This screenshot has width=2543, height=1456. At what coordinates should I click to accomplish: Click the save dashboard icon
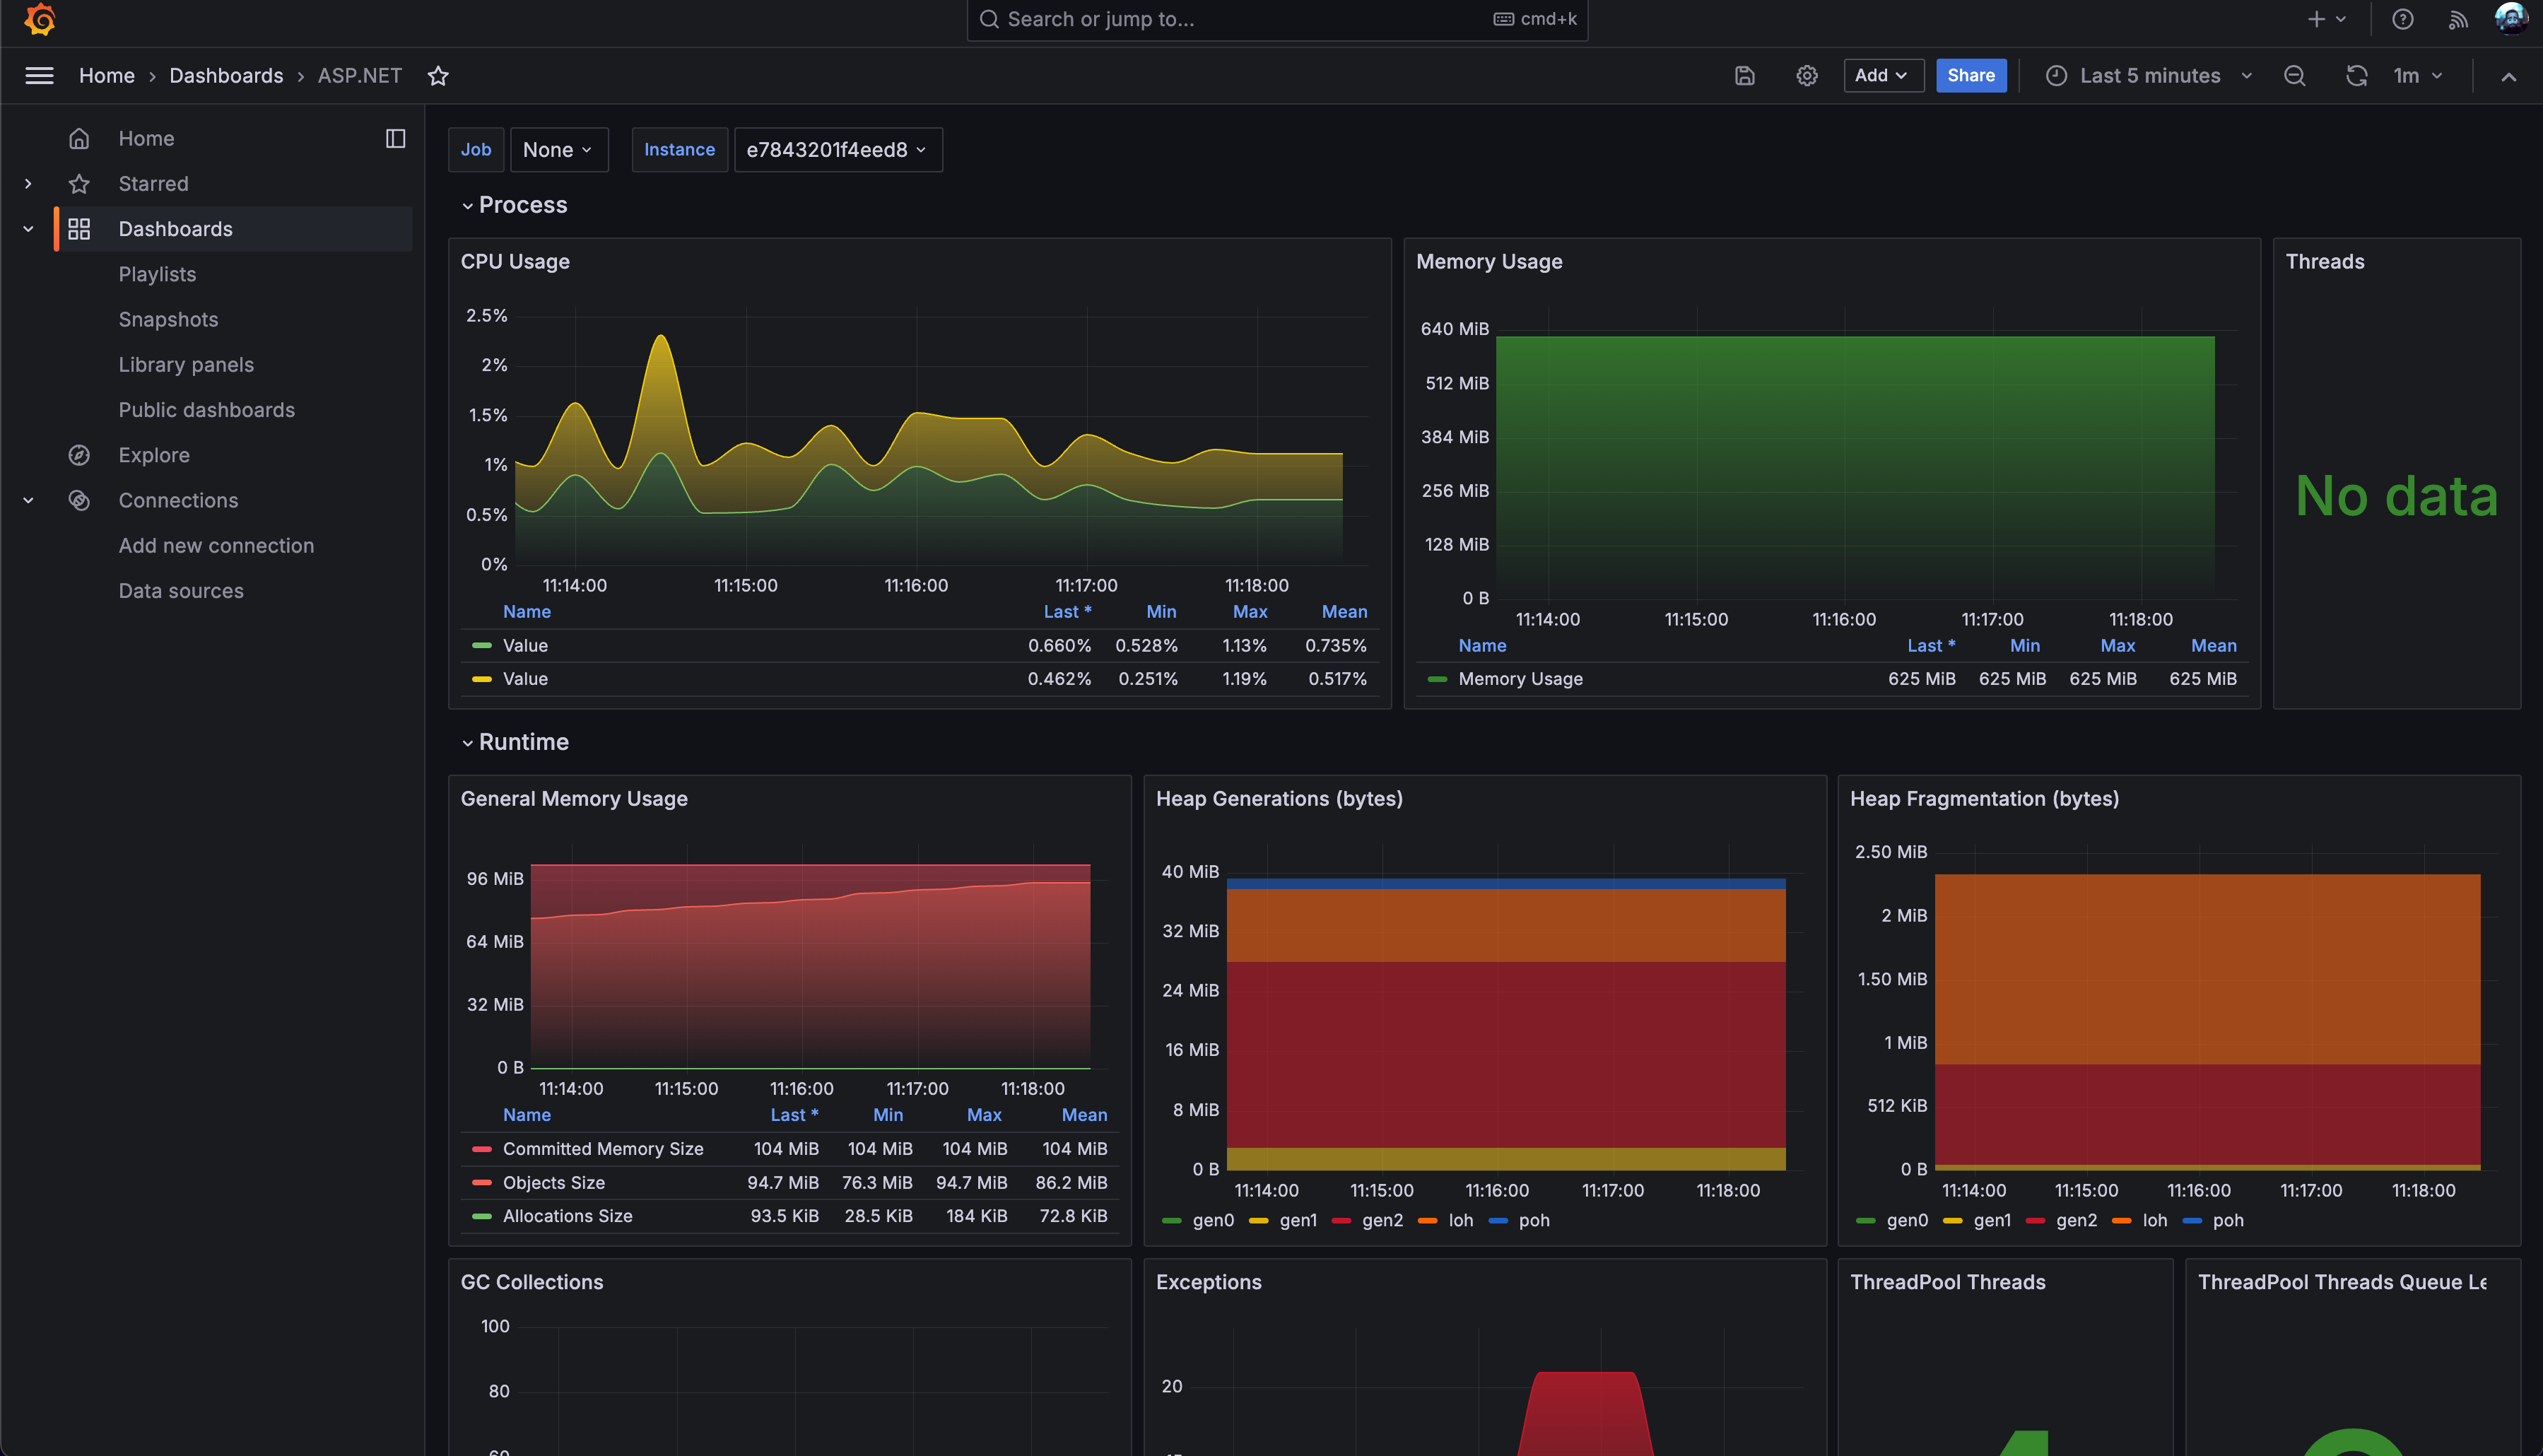click(x=1745, y=76)
